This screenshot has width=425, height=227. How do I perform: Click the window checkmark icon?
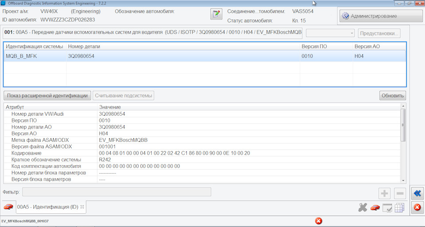click(x=387, y=208)
